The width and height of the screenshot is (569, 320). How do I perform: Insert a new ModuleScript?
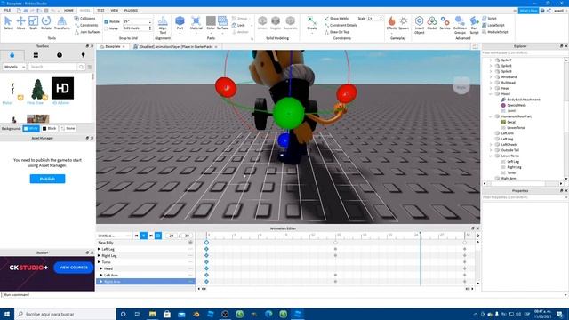(495, 32)
